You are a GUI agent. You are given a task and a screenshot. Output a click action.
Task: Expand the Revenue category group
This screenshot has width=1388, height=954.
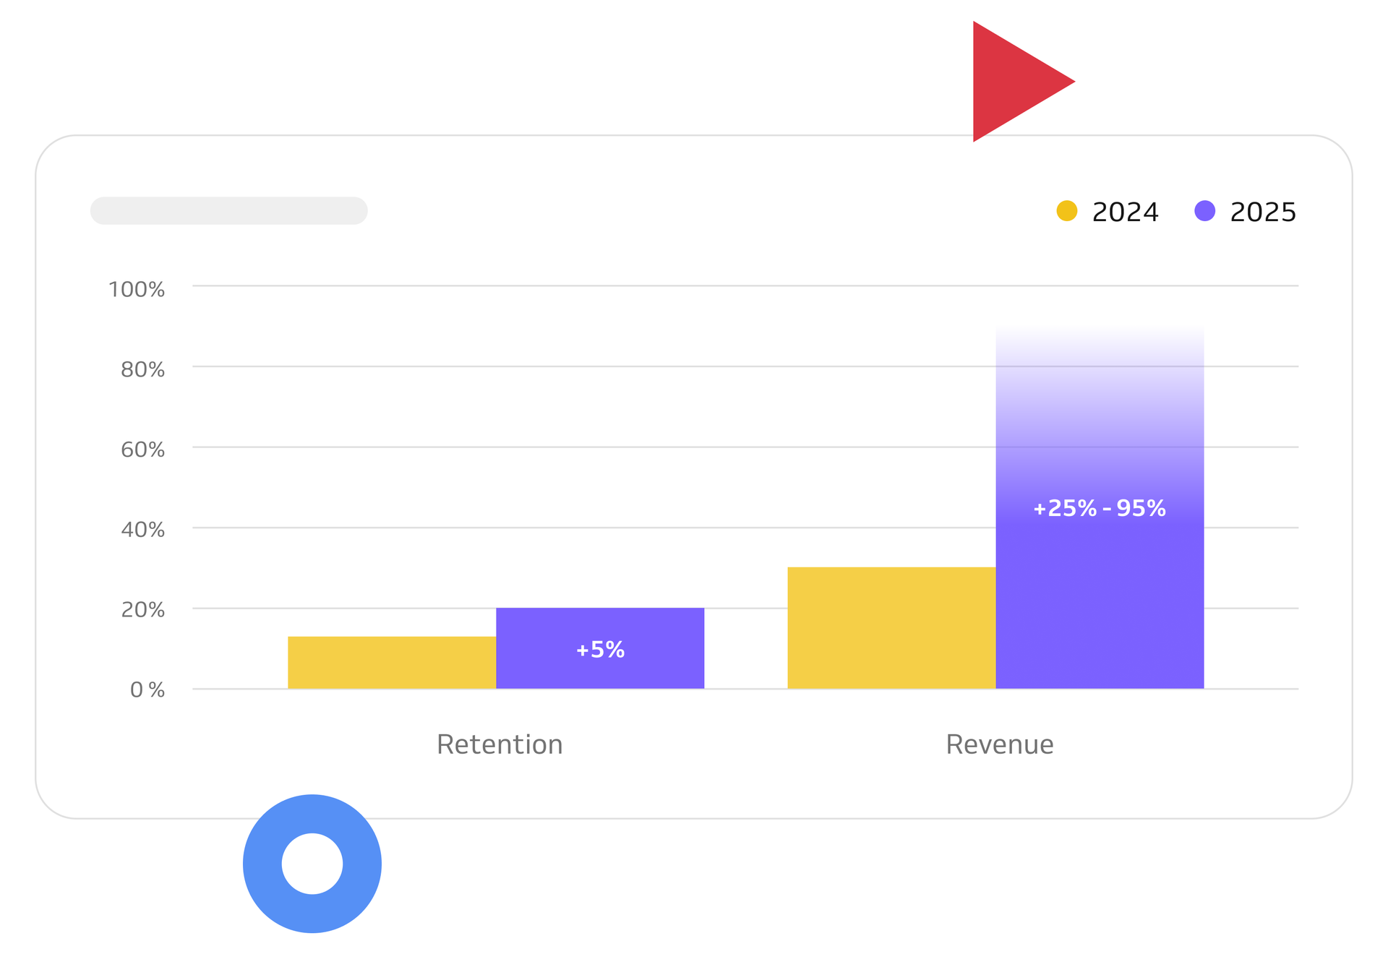(x=999, y=744)
